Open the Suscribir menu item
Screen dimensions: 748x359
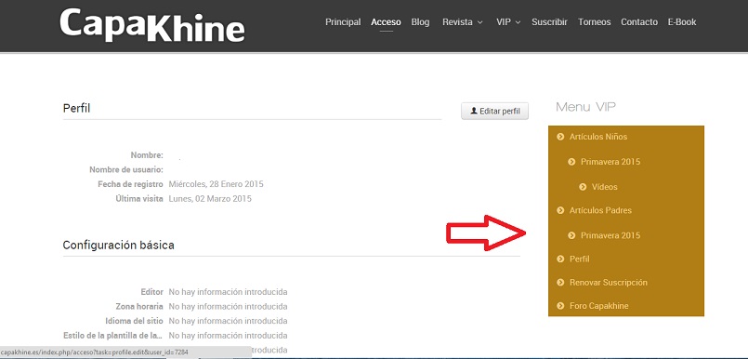pyautogui.click(x=549, y=22)
